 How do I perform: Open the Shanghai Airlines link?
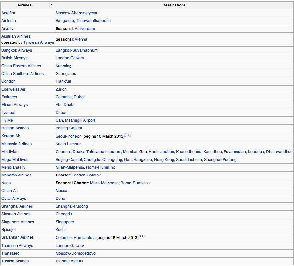17,206
